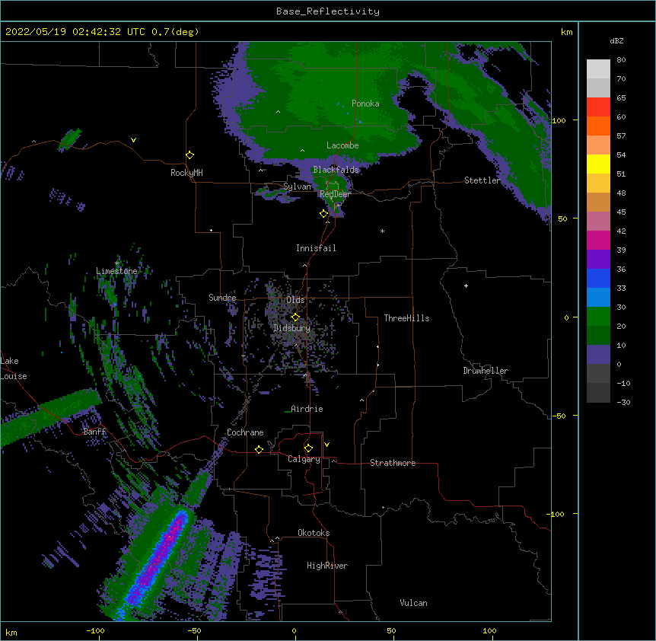
Task: Click the -30 value label in dBZ legend
Action: click(x=623, y=402)
